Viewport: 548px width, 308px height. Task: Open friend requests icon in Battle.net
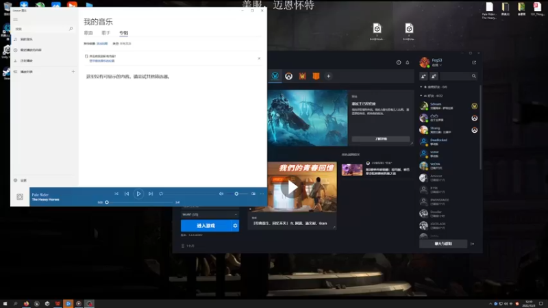click(434, 76)
